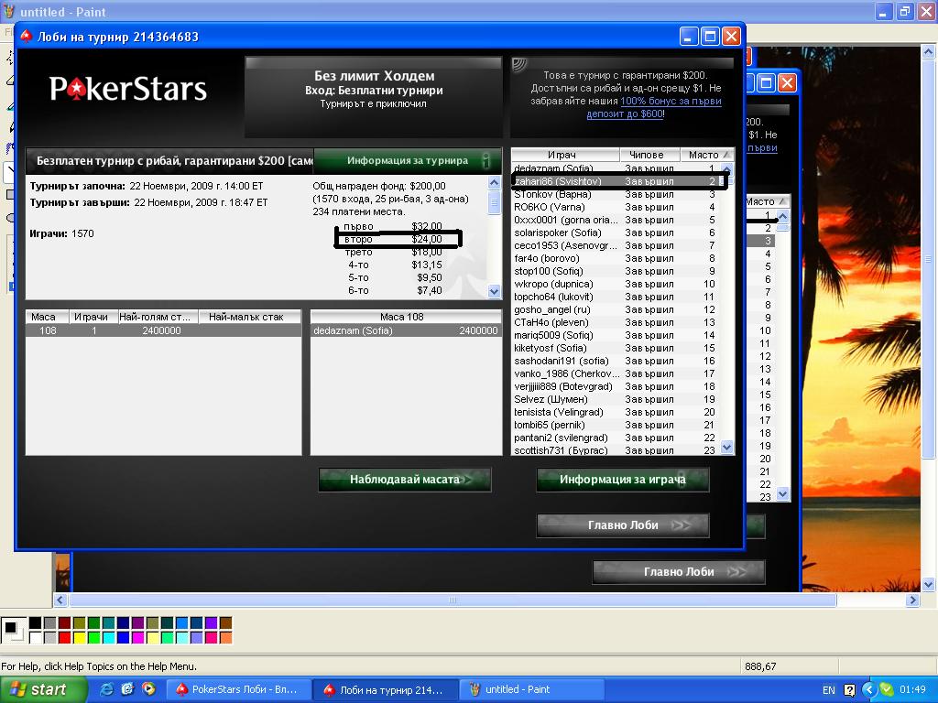The width and height of the screenshot is (938, 703).
Task: Select table 108 row in the tables list
Action: tap(163, 330)
